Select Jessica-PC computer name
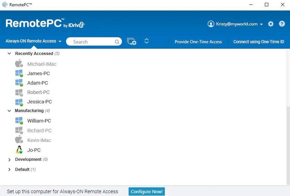 (x=39, y=102)
